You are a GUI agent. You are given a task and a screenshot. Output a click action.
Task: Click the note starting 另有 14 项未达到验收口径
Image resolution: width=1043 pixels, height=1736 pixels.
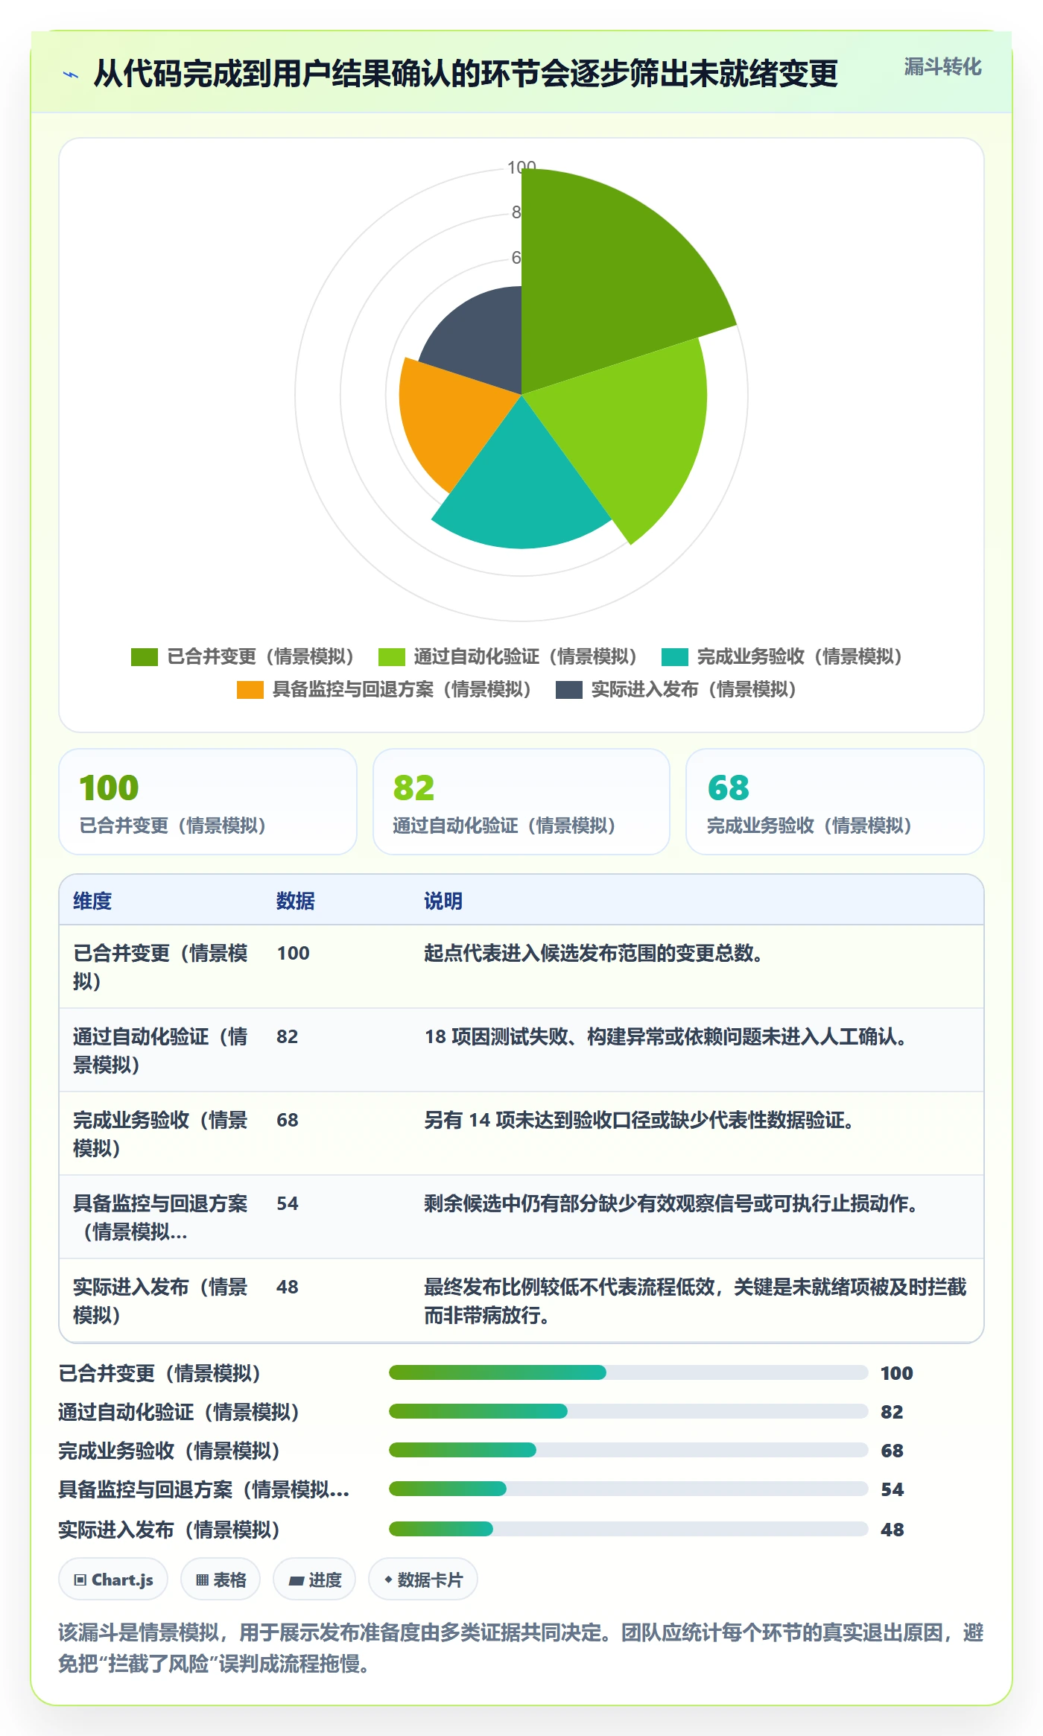point(639,1120)
